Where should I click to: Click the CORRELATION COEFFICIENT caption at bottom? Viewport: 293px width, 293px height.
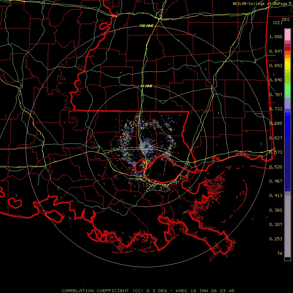tap(148, 291)
